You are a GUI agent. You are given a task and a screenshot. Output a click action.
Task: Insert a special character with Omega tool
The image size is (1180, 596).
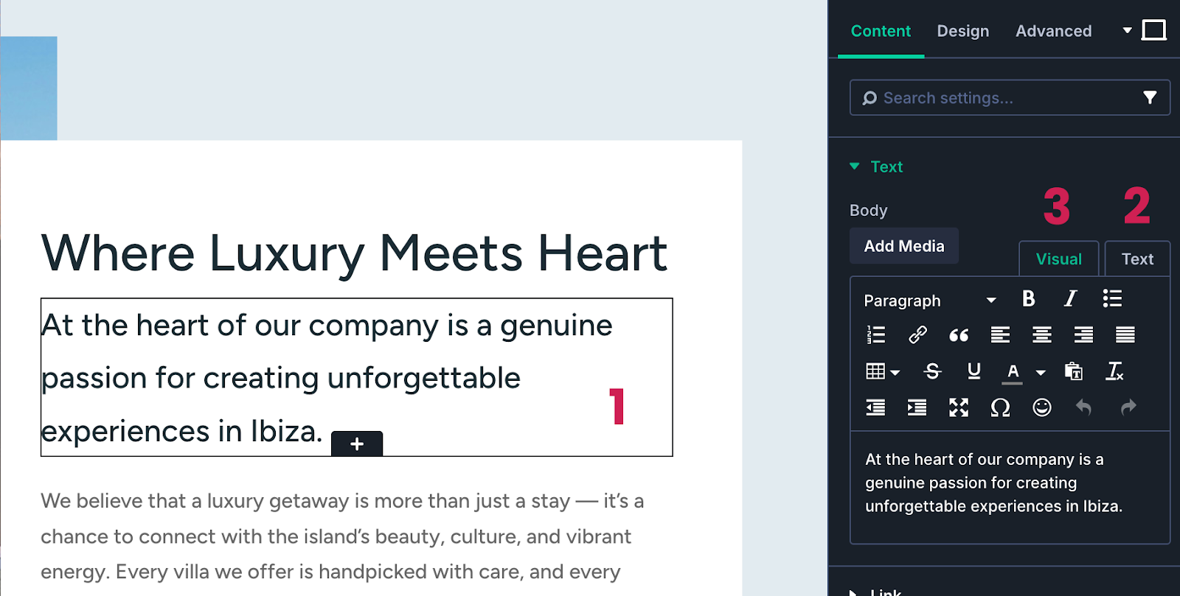coord(1000,407)
